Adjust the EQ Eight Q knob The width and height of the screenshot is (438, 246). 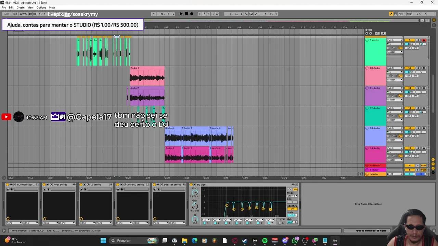[195, 219]
